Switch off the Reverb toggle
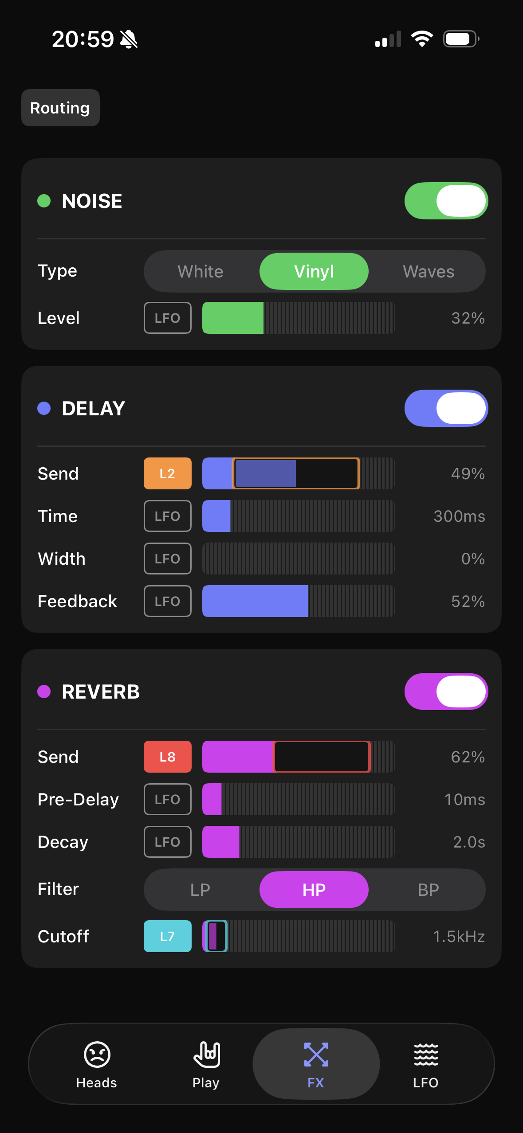Viewport: 523px width, 1133px height. (x=446, y=692)
